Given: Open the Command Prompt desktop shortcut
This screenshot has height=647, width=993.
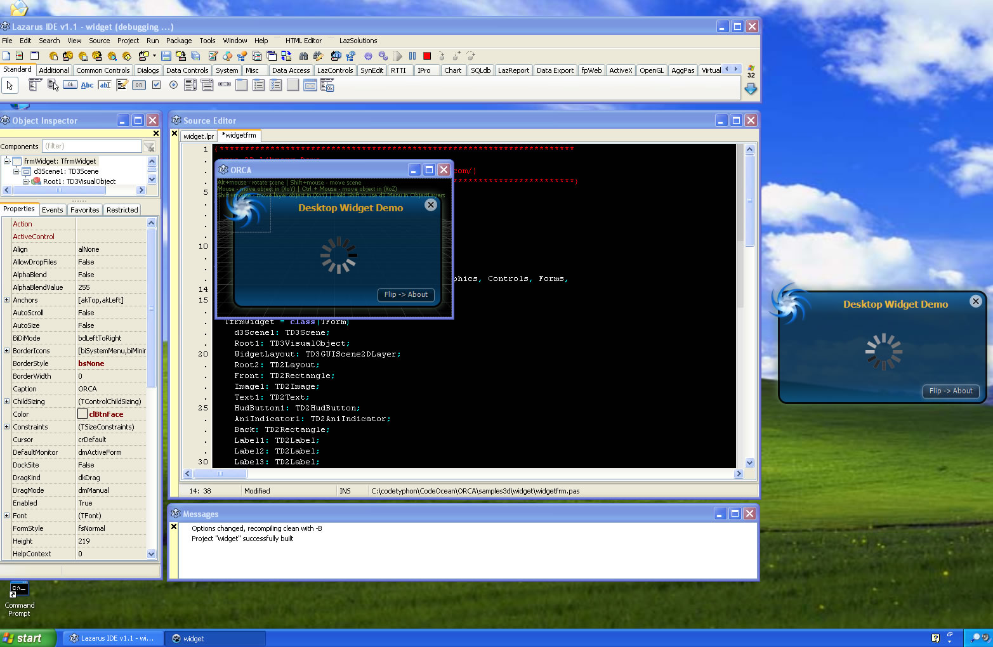Looking at the screenshot, I should click(19, 599).
